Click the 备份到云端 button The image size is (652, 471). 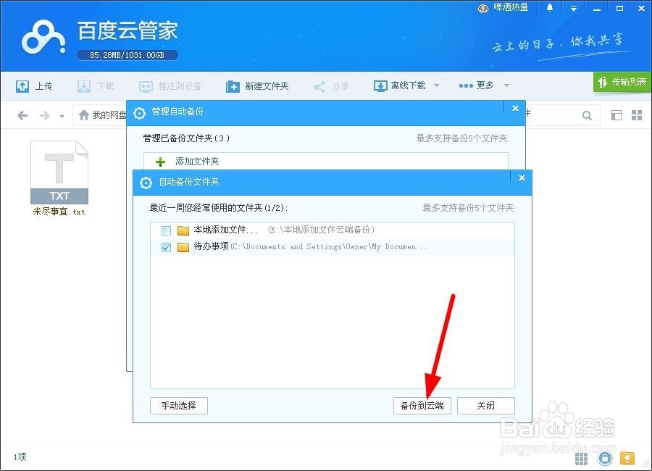pyautogui.click(x=422, y=406)
